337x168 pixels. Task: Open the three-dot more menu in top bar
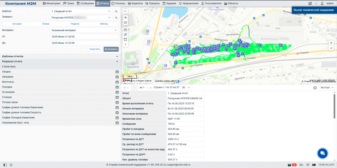tap(316, 3)
